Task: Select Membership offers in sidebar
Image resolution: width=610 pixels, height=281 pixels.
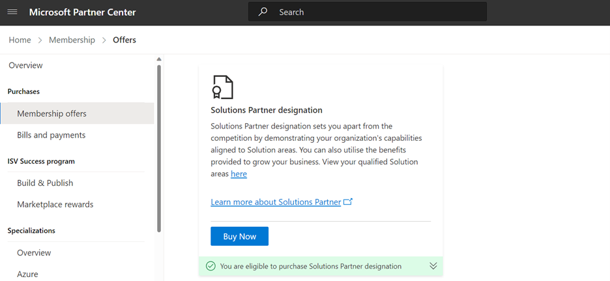Action: (x=51, y=113)
